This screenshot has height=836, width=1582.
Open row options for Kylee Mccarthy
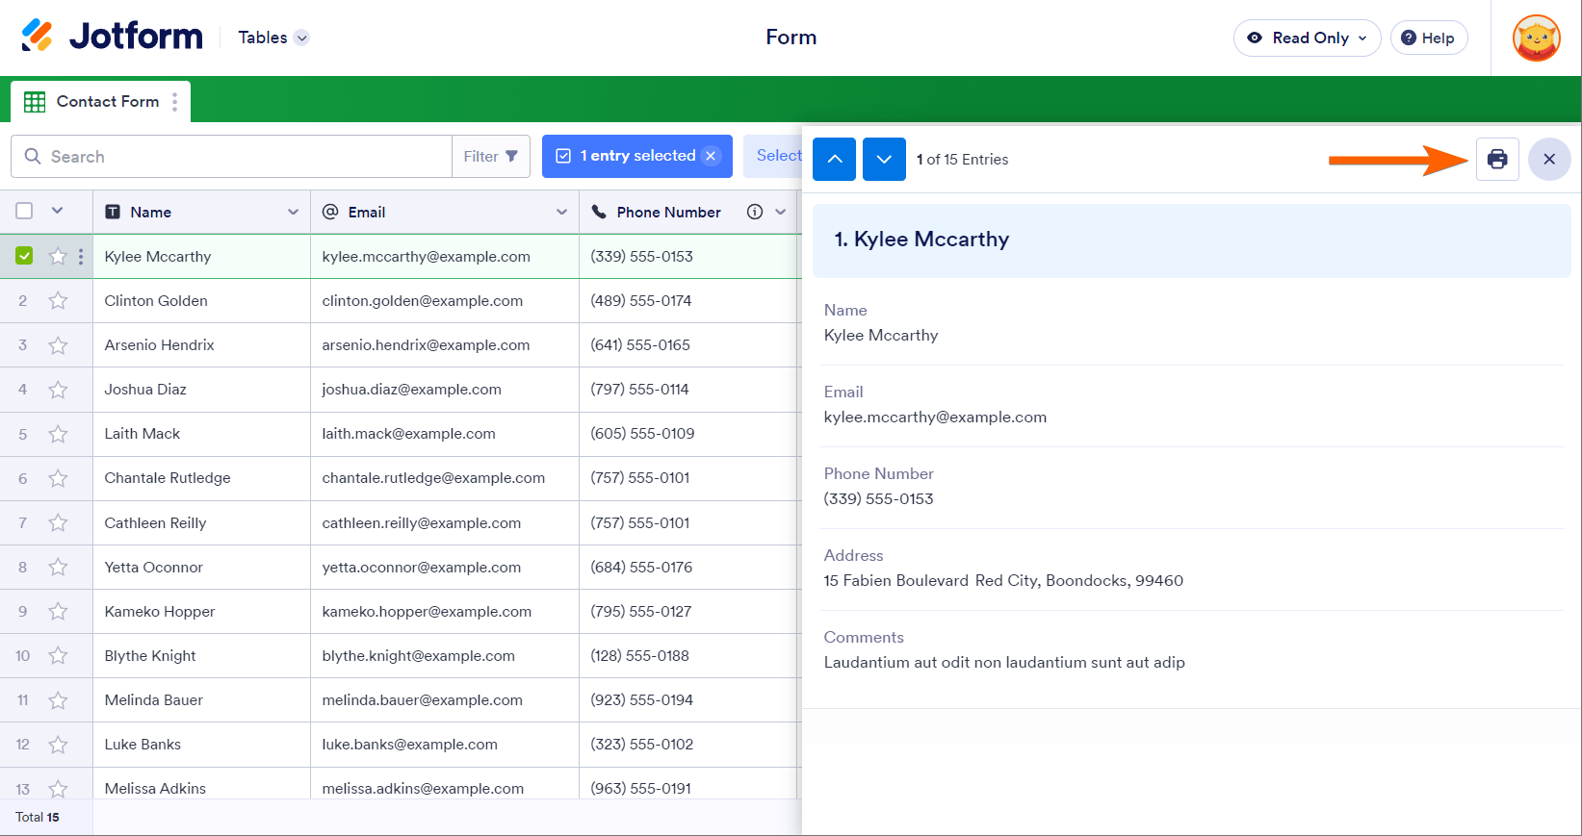point(81,257)
